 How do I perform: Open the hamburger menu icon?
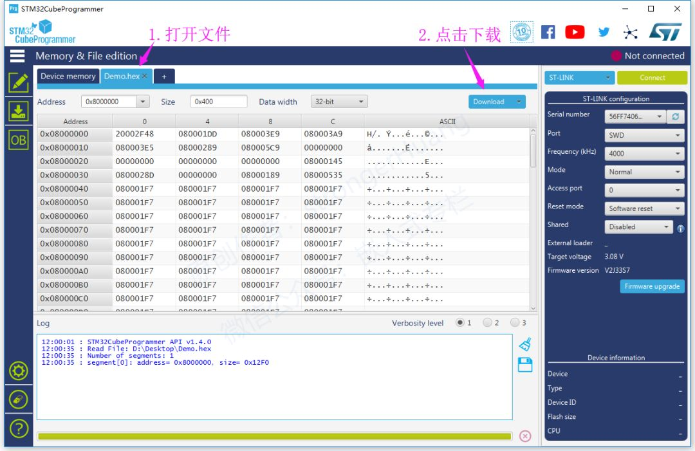[x=17, y=56]
